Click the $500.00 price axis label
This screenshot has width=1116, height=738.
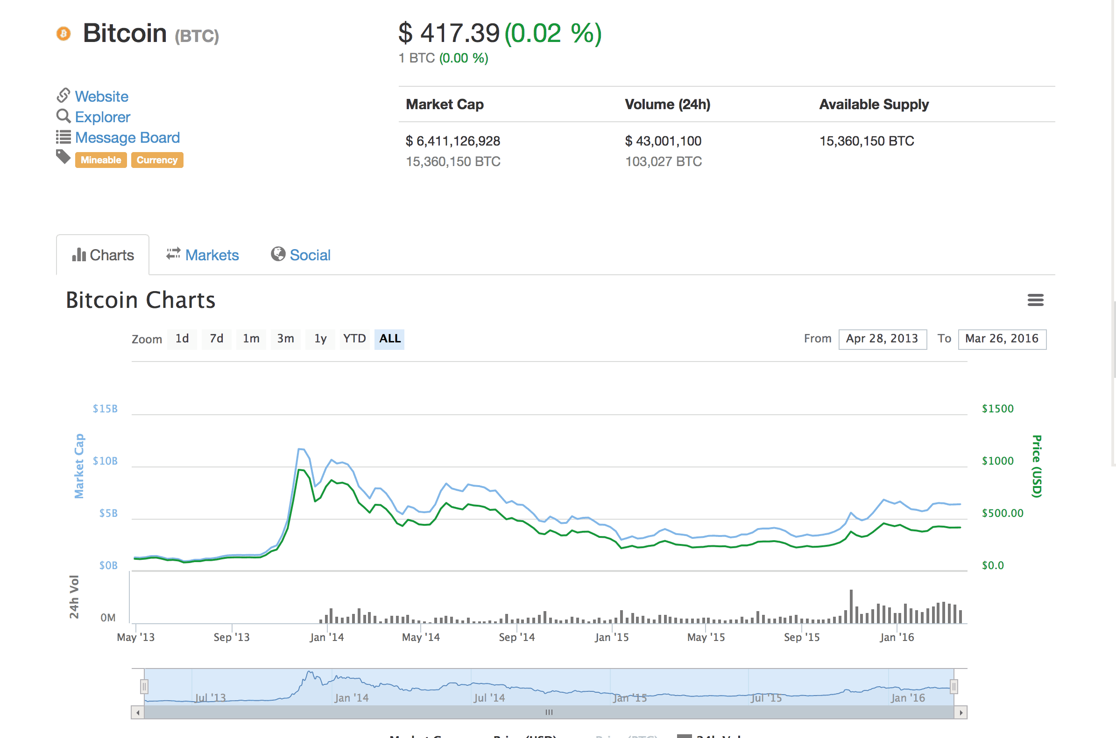(1003, 513)
